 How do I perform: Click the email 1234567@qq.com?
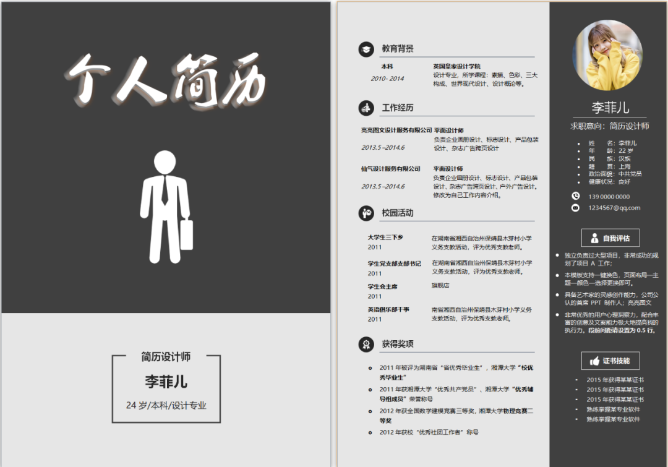[614, 208]
